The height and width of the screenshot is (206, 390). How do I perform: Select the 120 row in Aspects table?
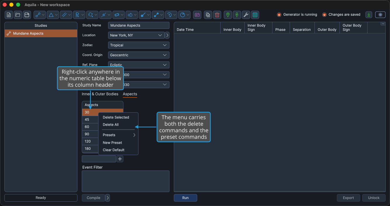click(x=90, y=141)
